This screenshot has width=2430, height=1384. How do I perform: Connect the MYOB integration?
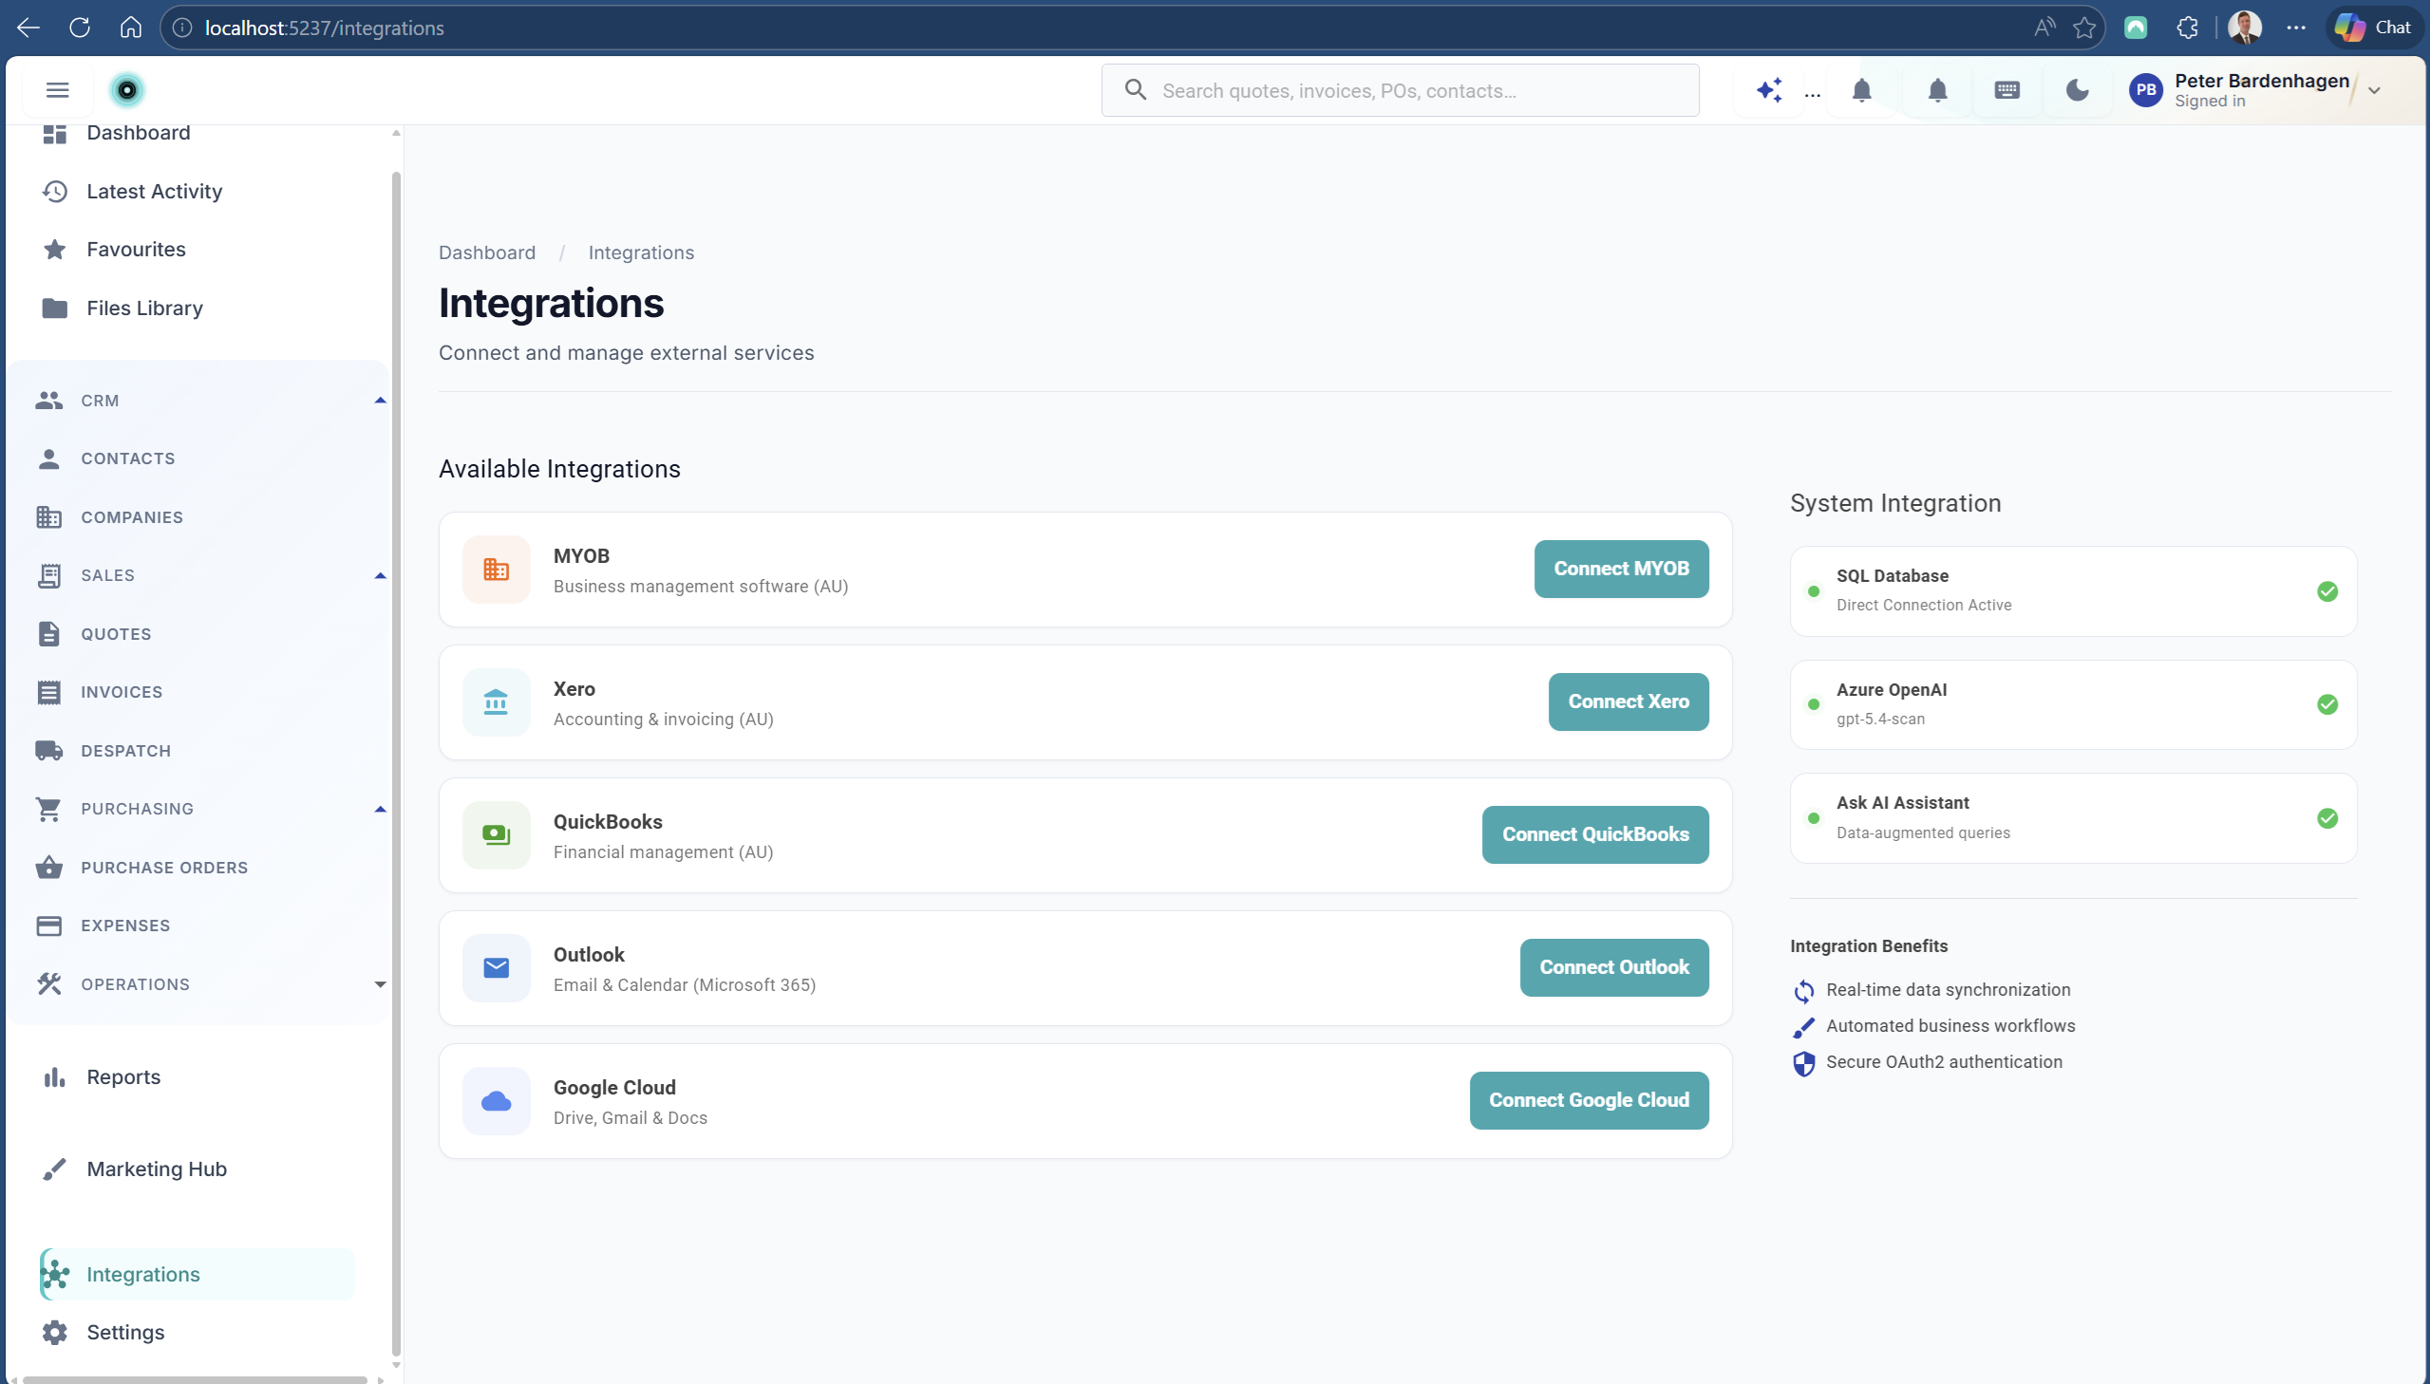[1621, 569]
